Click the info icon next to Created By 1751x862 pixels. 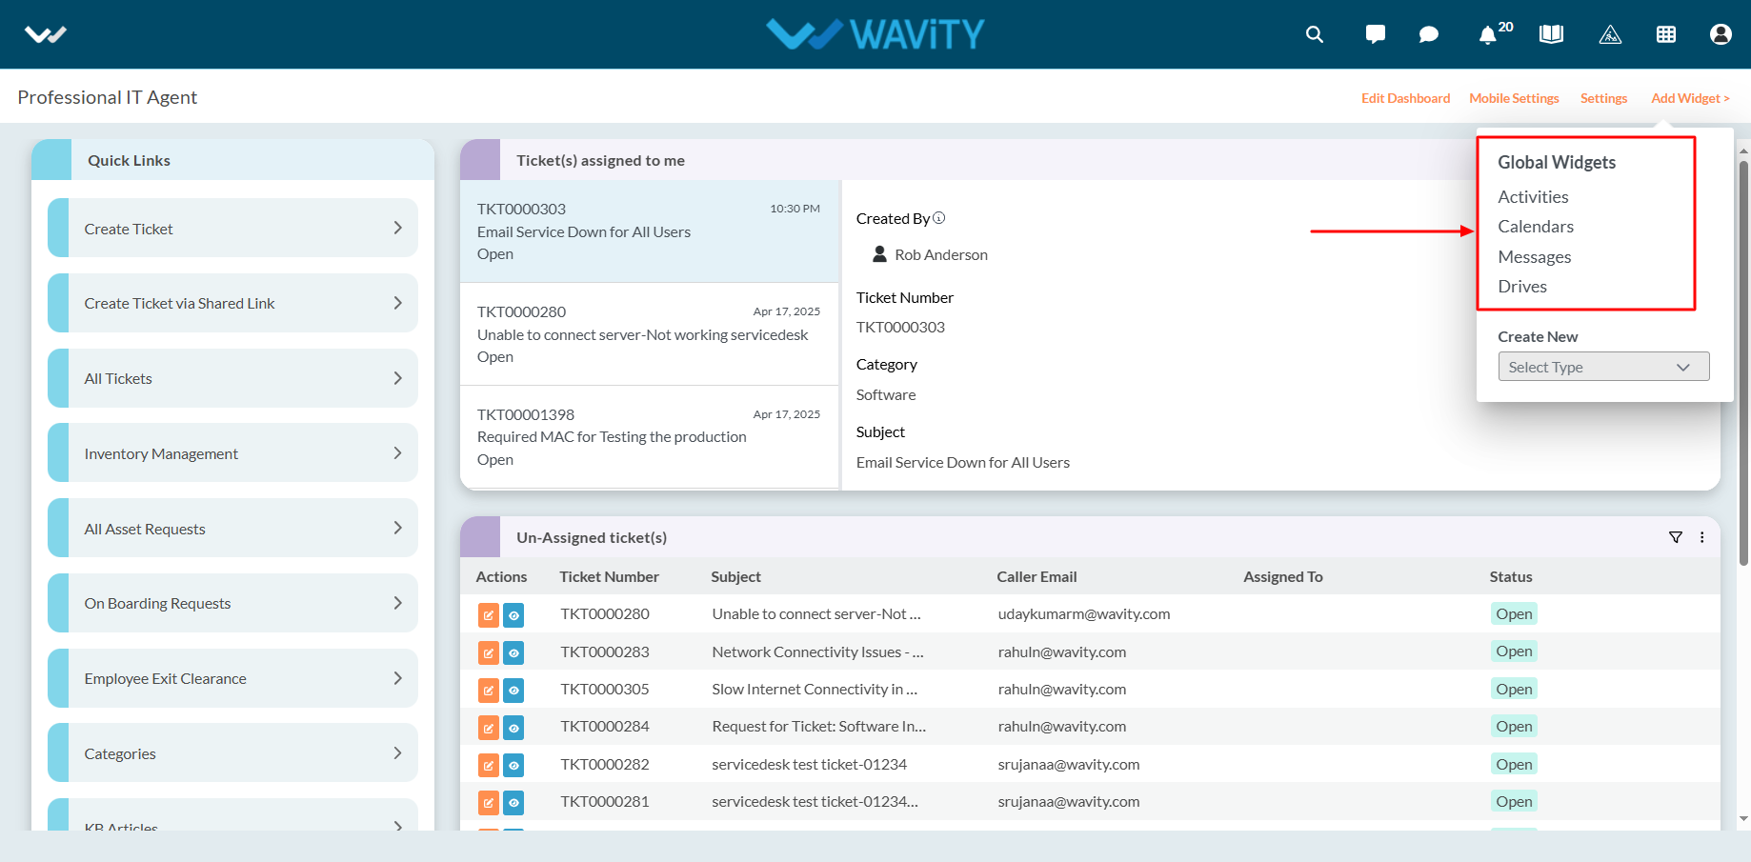coord(938,217)
